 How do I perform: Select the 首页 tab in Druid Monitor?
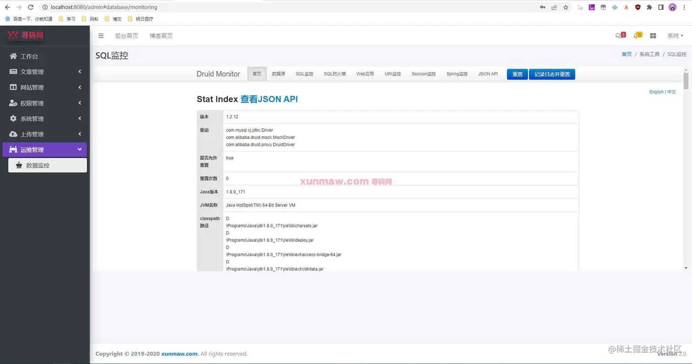(257, 74)
